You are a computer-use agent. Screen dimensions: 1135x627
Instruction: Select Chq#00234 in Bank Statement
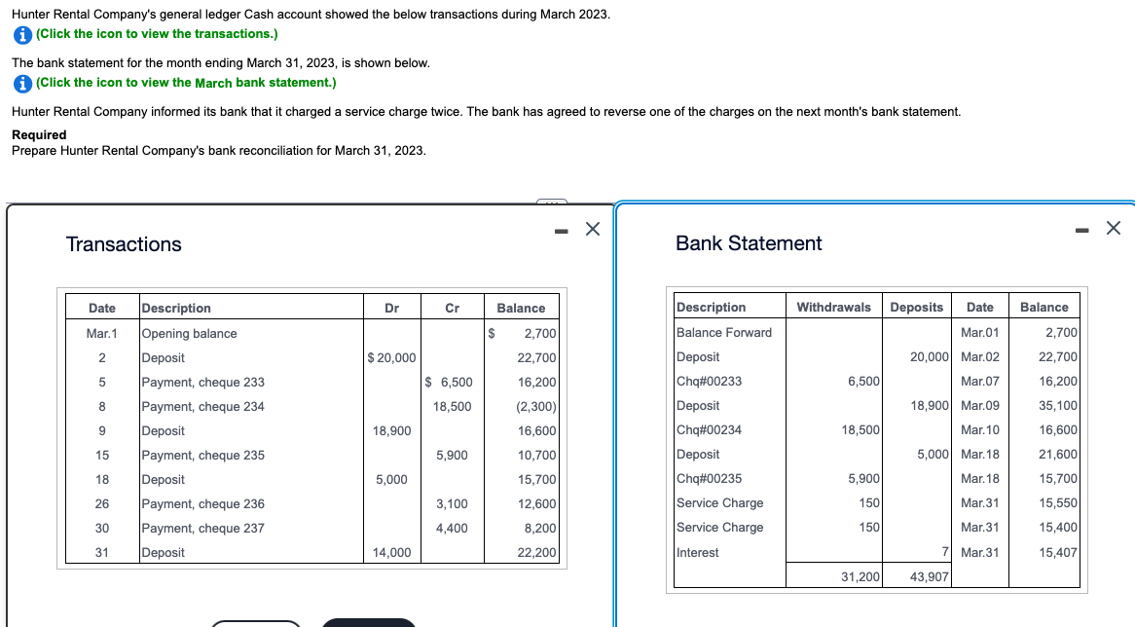coord(710,430)
